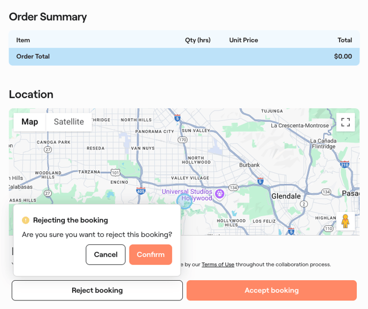The width and height of the screenshot is (368, 309).
Task: Click the Glendale label on the map
Action: coord(286,196)
